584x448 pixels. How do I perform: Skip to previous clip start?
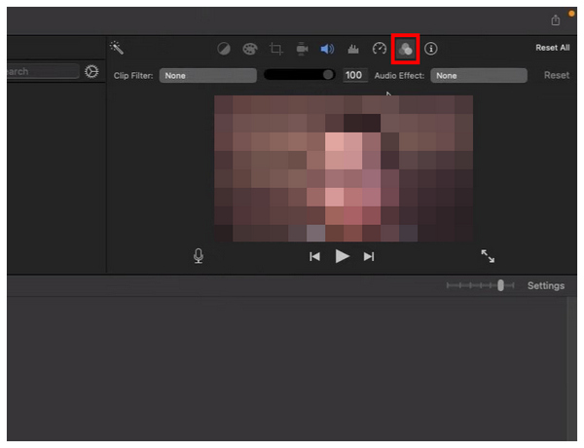314,256
